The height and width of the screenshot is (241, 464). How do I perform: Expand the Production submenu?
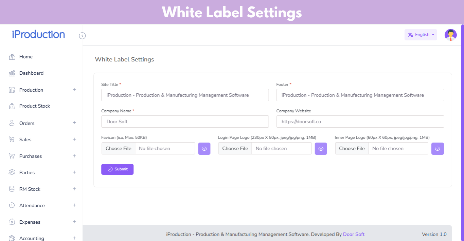click(x=74, y=90)
